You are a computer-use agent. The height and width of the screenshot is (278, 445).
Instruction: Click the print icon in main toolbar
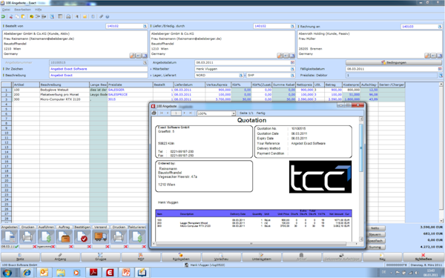click(68, 16)
